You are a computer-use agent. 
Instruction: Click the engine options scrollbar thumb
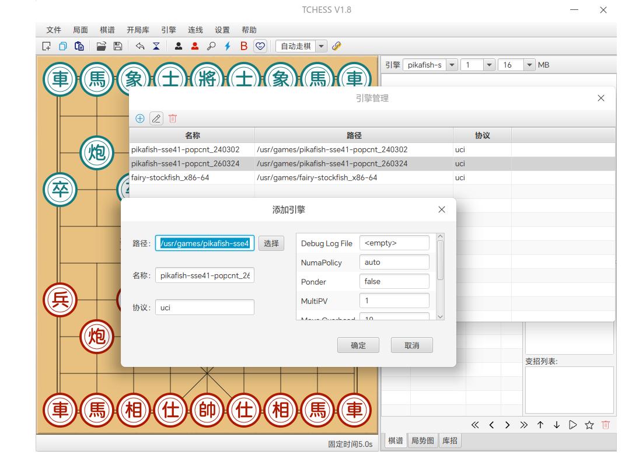tap(440, 261)
